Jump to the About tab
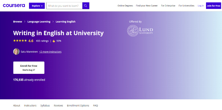The width and height of the screenshot is (222, 110). click(x=17, y=106)
